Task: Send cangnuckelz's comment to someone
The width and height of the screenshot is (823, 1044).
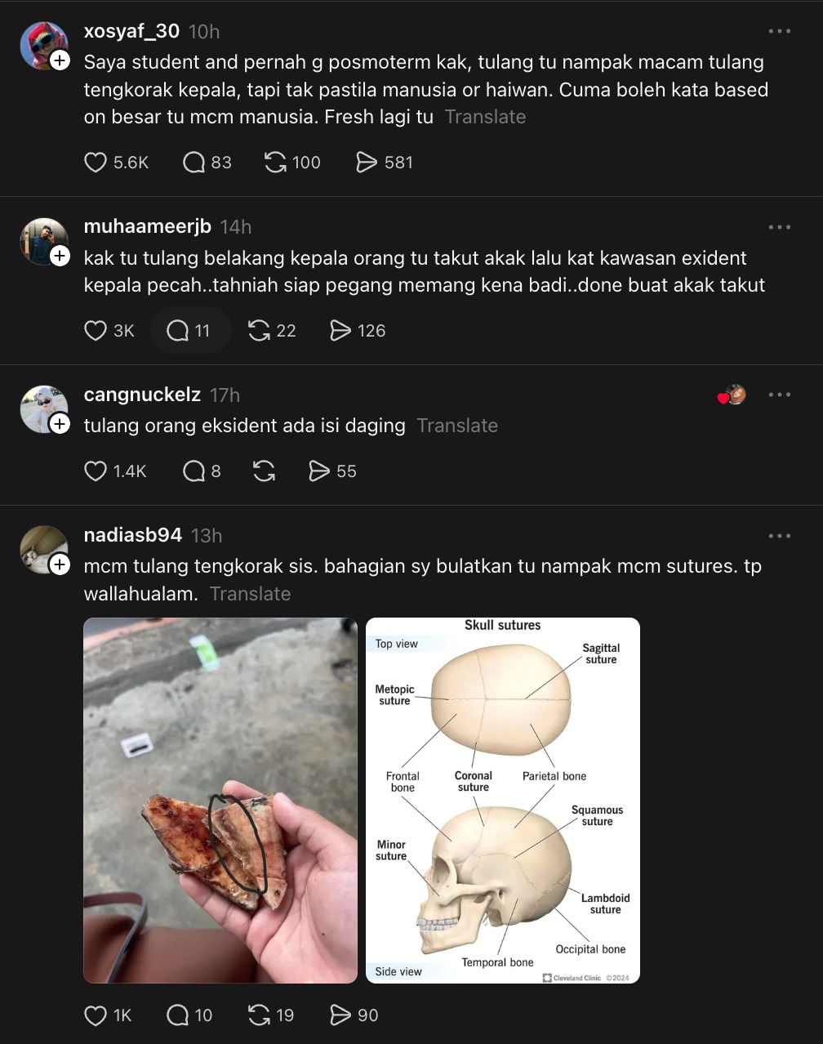Action: (318, 471)
